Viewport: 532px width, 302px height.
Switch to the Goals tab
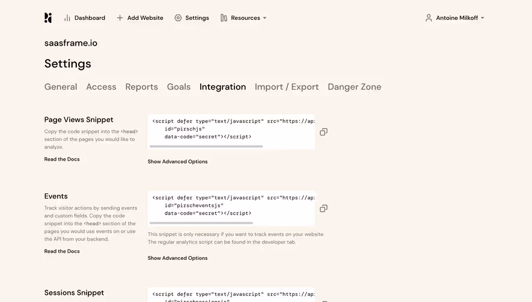179,87
